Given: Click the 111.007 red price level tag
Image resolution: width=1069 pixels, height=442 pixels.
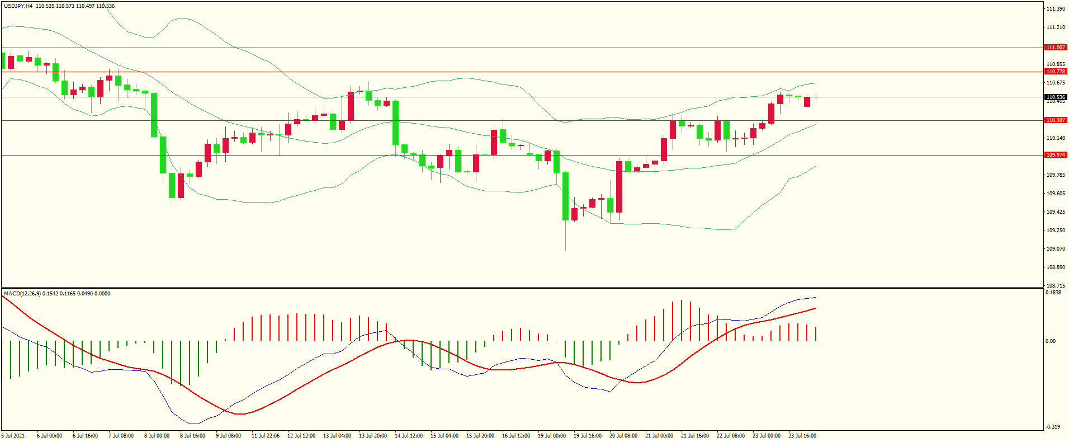Looking at the screenshot, I should 1056,48.
